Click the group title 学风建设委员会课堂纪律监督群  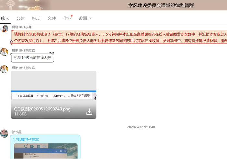(161, 6)
